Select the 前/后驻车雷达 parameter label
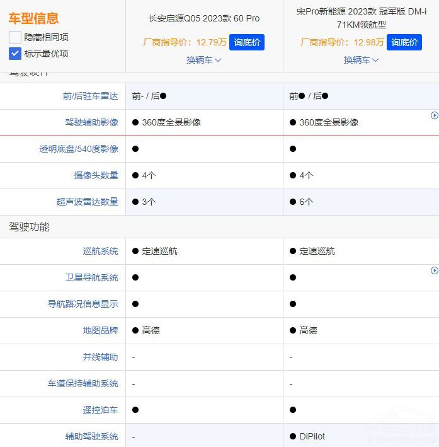The image size is (439, 447). point(90,96)
